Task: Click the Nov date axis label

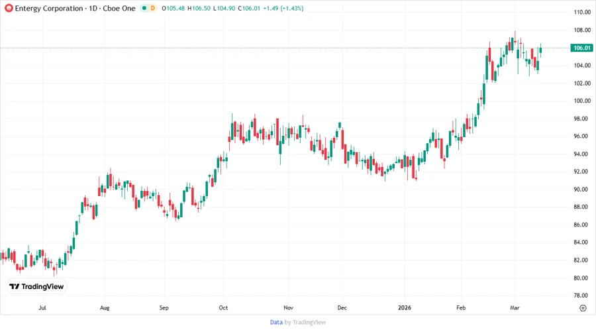Action: click(289, 307)
